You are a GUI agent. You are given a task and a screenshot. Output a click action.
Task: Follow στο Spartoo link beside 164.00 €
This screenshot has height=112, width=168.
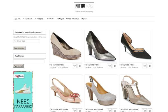[133, 67]
